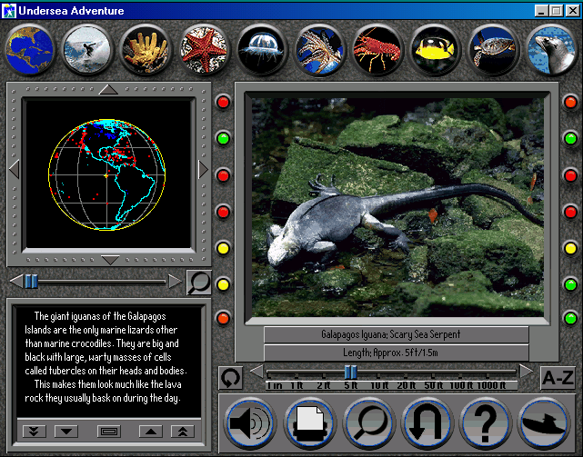Open the starfish category icon
Screen dimensions: 583x457
[203, 48]
